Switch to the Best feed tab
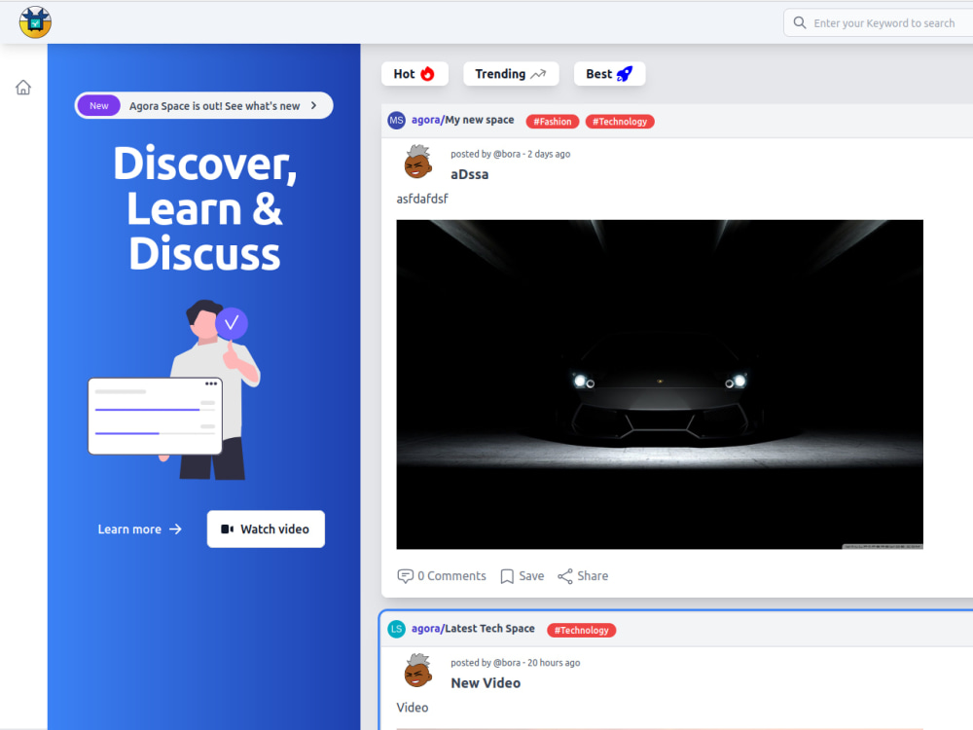This screenshot has width=973, height=730. click(x=609, y=74)
